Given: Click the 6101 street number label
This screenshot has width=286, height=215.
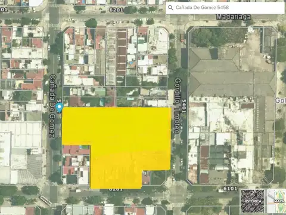Looking at the screenshot, I should pos(230,188).
